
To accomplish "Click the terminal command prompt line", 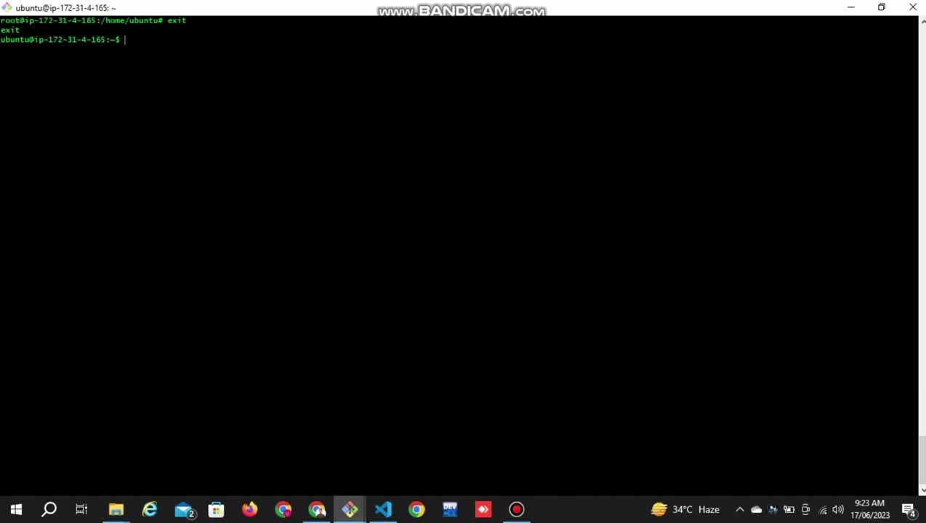I will pos(63,39).
